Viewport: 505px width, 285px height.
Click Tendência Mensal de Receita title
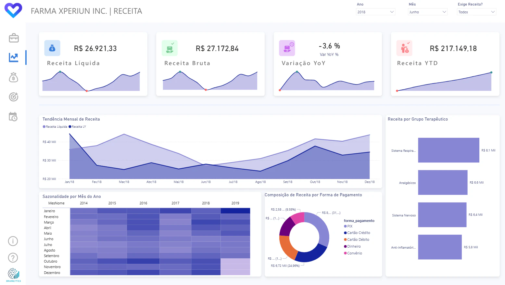[x=71, y=119]
